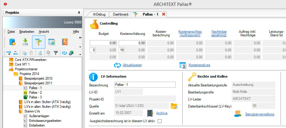Screen dimensions: 286x128
Task: Click the archive cabinet icon beside Archive
Action: tap(150, 113)
